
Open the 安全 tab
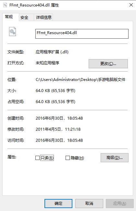point(24,17)
